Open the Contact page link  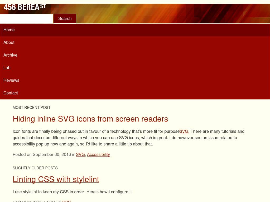click(11, 93)
